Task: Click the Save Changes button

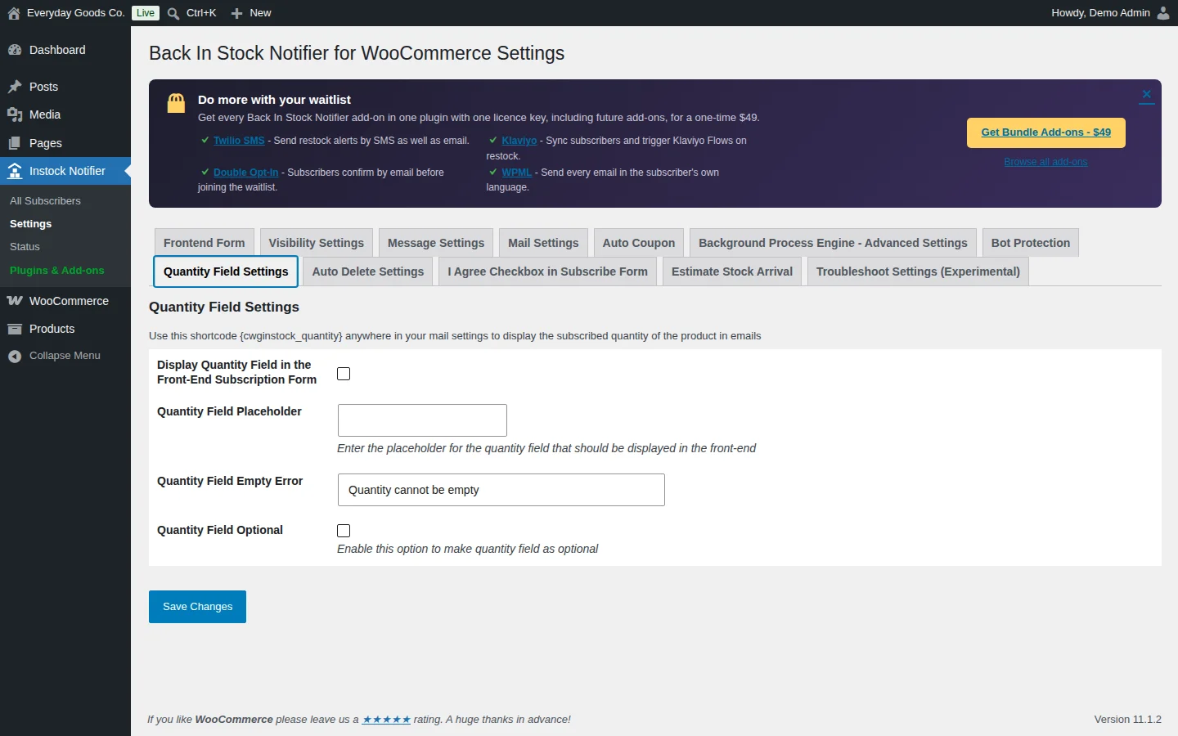Action: (197, 607)
